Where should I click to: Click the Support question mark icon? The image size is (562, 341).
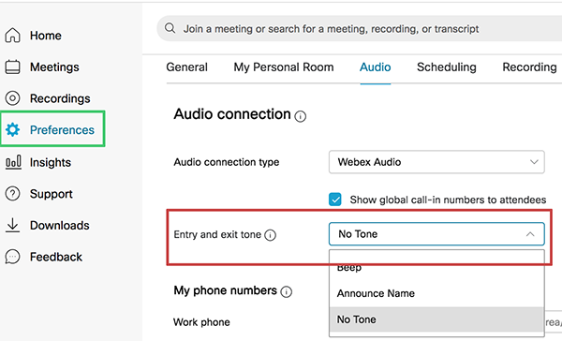pos(12,194)
